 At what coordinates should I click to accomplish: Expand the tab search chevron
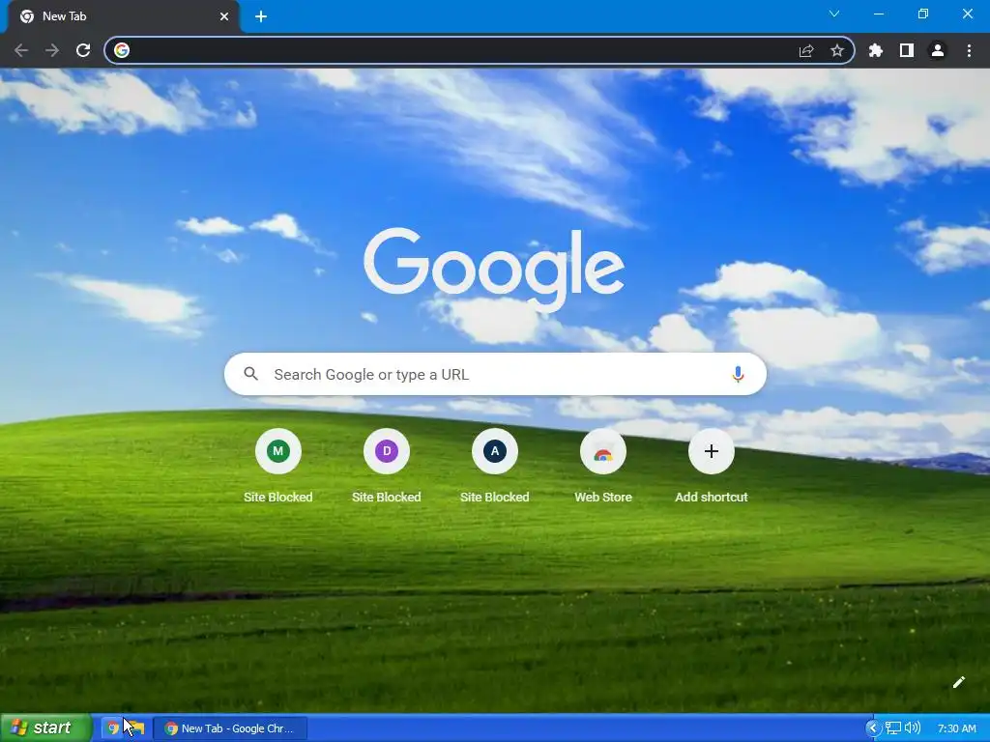click(x=834, y=14)
